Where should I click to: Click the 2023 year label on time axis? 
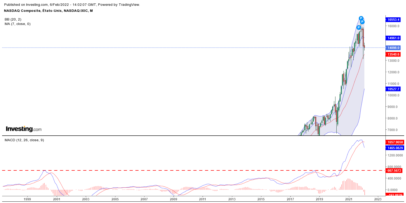click(378, 199)
